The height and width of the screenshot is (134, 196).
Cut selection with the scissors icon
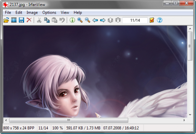pos(39,20)
